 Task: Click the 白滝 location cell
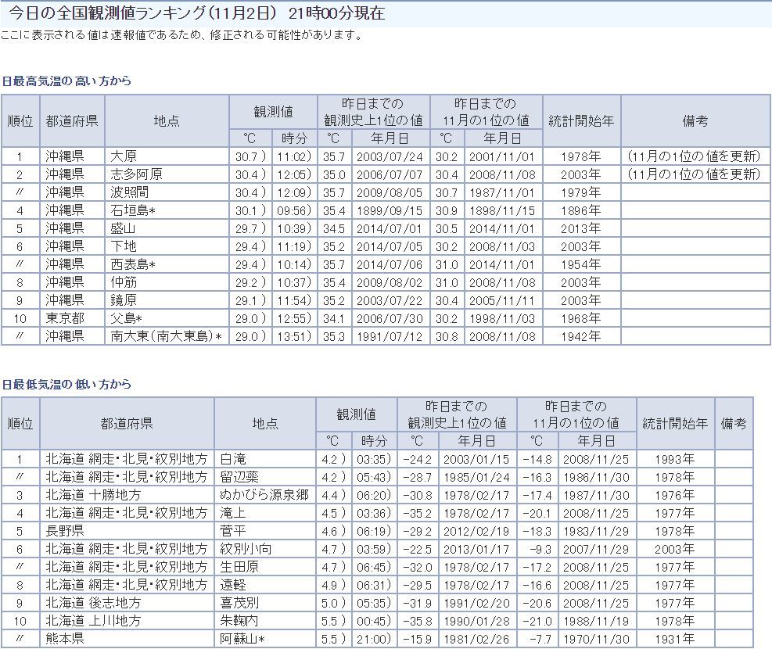pos(265,459)
